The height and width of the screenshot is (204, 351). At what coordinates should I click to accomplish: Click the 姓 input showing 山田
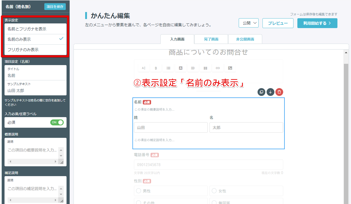pyautogui.click(x=171, y=127)
